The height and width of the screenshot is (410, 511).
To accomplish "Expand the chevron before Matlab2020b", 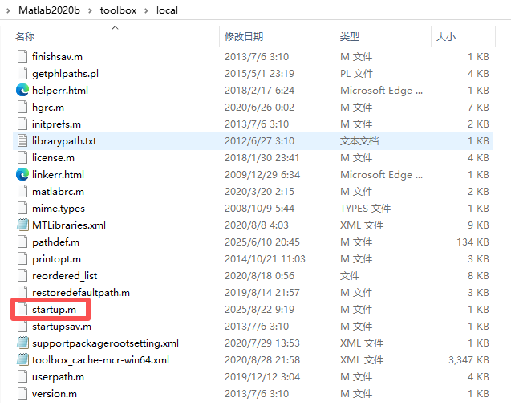I will pyautogui.click(x=9, y=10).
